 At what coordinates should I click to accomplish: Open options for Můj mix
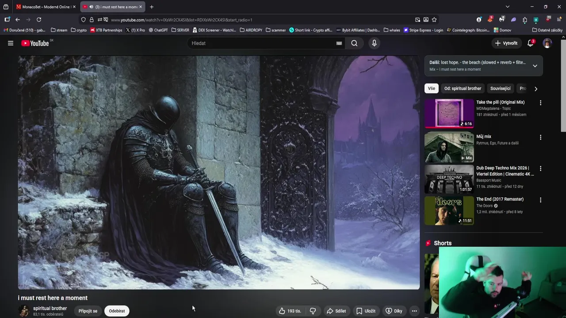pos(540,137)
